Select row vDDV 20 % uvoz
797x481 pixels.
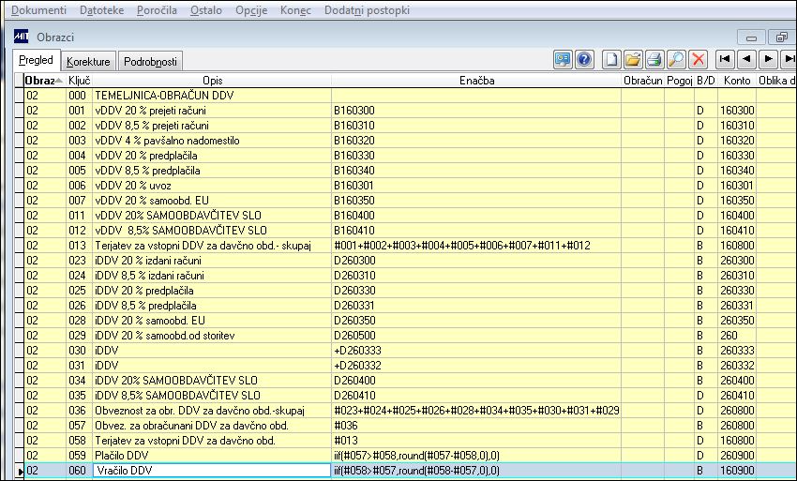pos(410,185)
